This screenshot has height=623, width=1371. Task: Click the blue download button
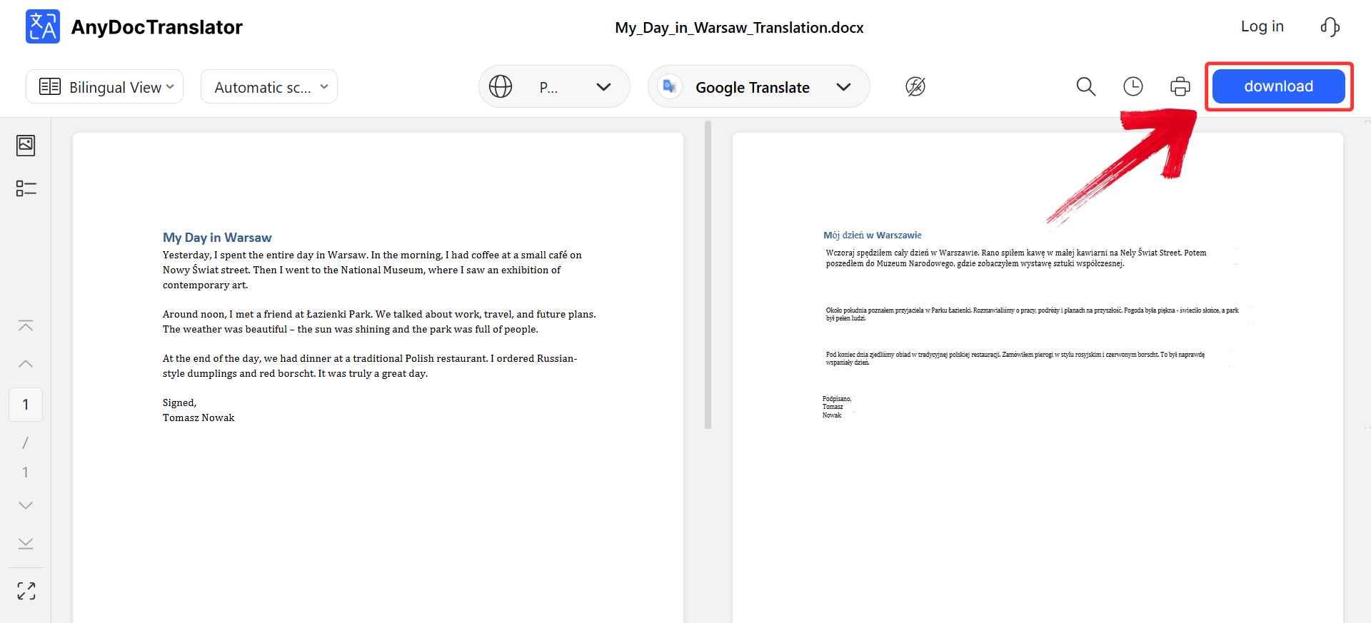(x=1278, y=86)
